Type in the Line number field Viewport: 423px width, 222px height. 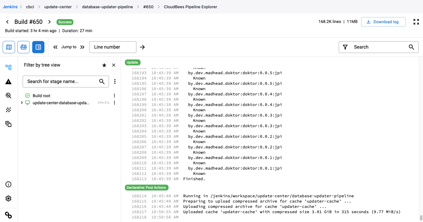point(113,47)
